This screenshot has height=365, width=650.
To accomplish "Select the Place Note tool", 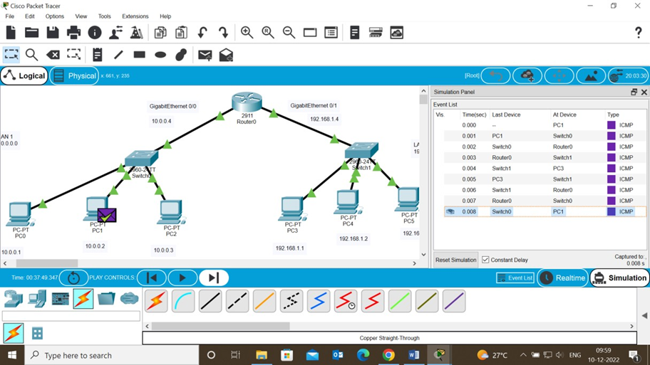I will [98, 55].
